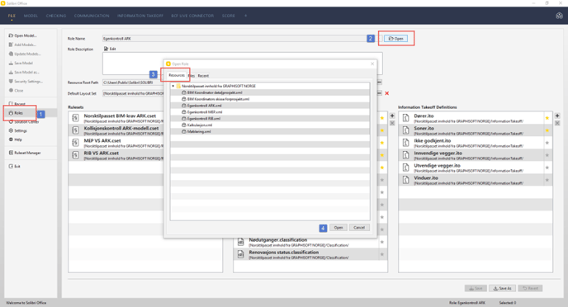
Task: Click the ruleset icon of MEP VS ARK.cset
Action: [x=75, y=143]
